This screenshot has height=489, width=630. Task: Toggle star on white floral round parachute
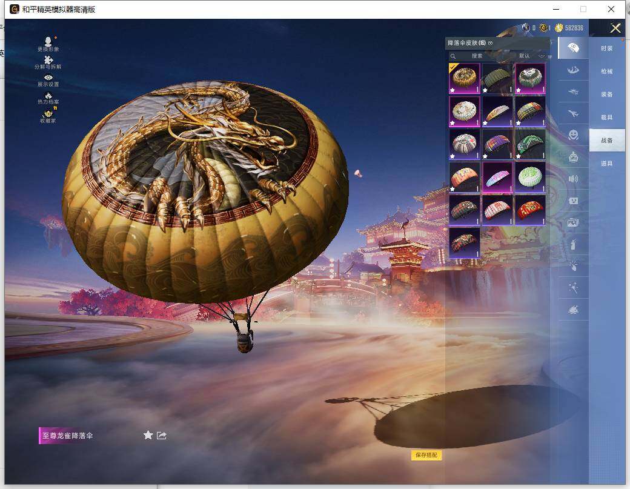452,124
